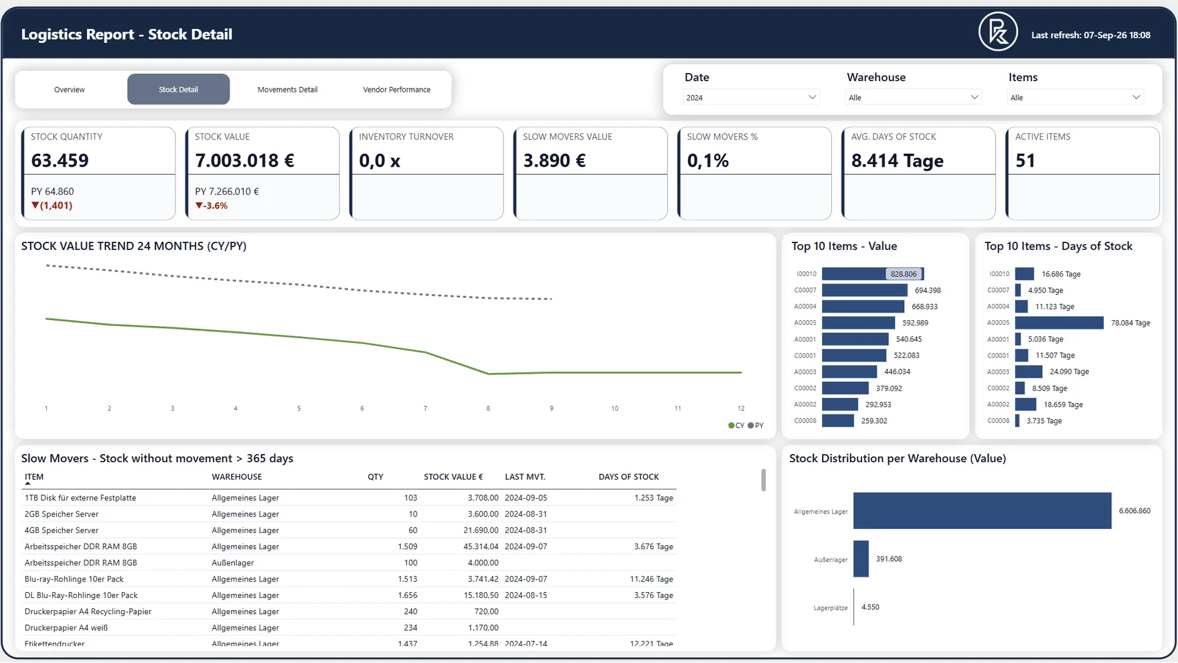The width and height of the screenshot is (1178, 663).
Task: Click the Active Items value 51
Action: point(1025,161)
